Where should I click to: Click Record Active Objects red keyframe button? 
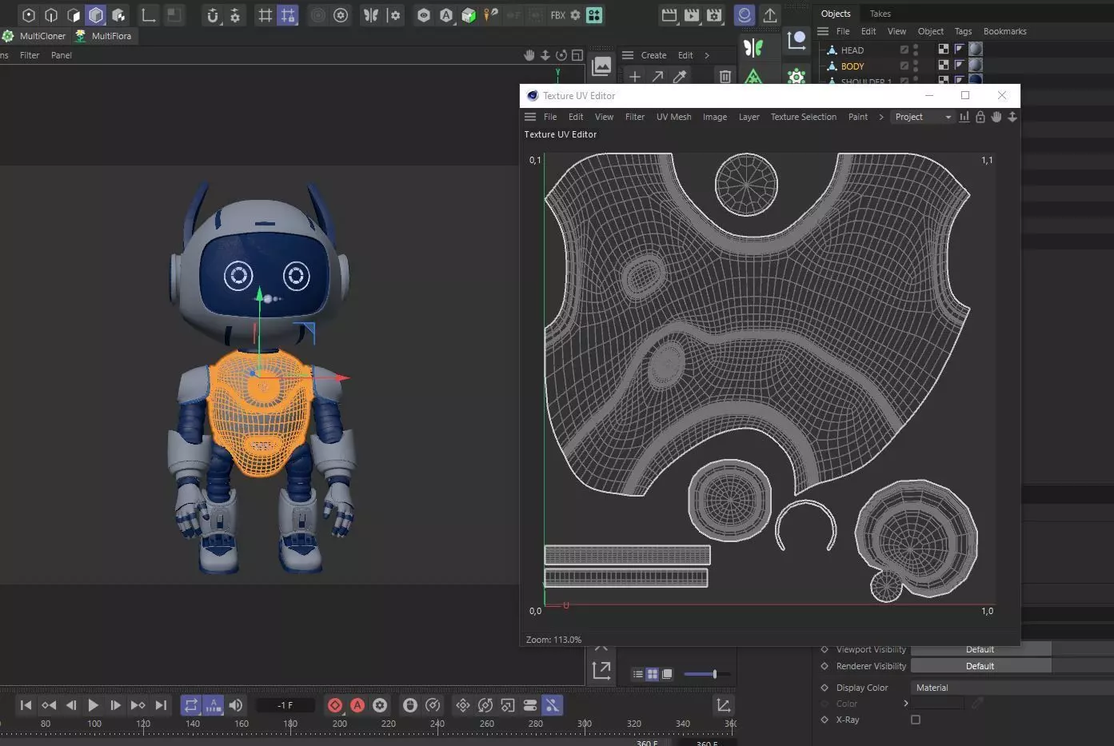(335, 705)
